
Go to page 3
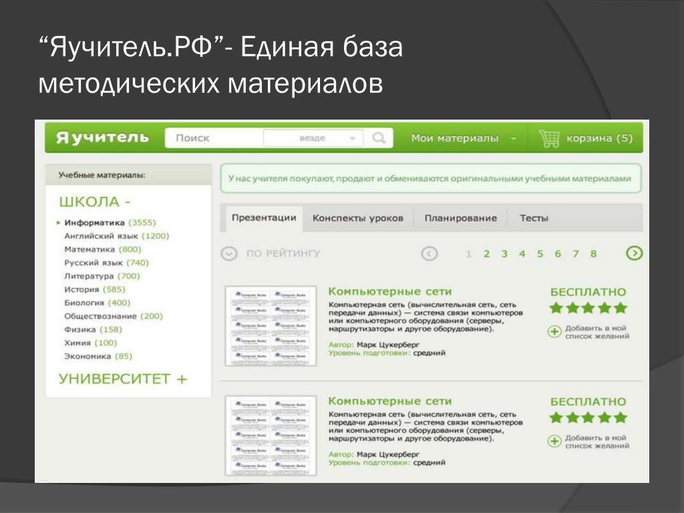(504, 254)
